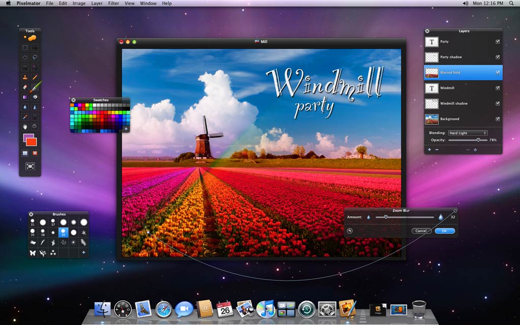Open the Blending mode dropdown

468,133
